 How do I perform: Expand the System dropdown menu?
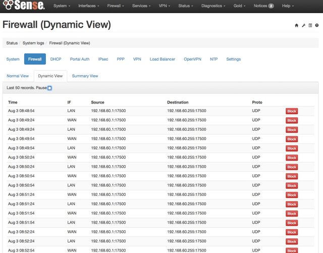click(x=62, y=6)
